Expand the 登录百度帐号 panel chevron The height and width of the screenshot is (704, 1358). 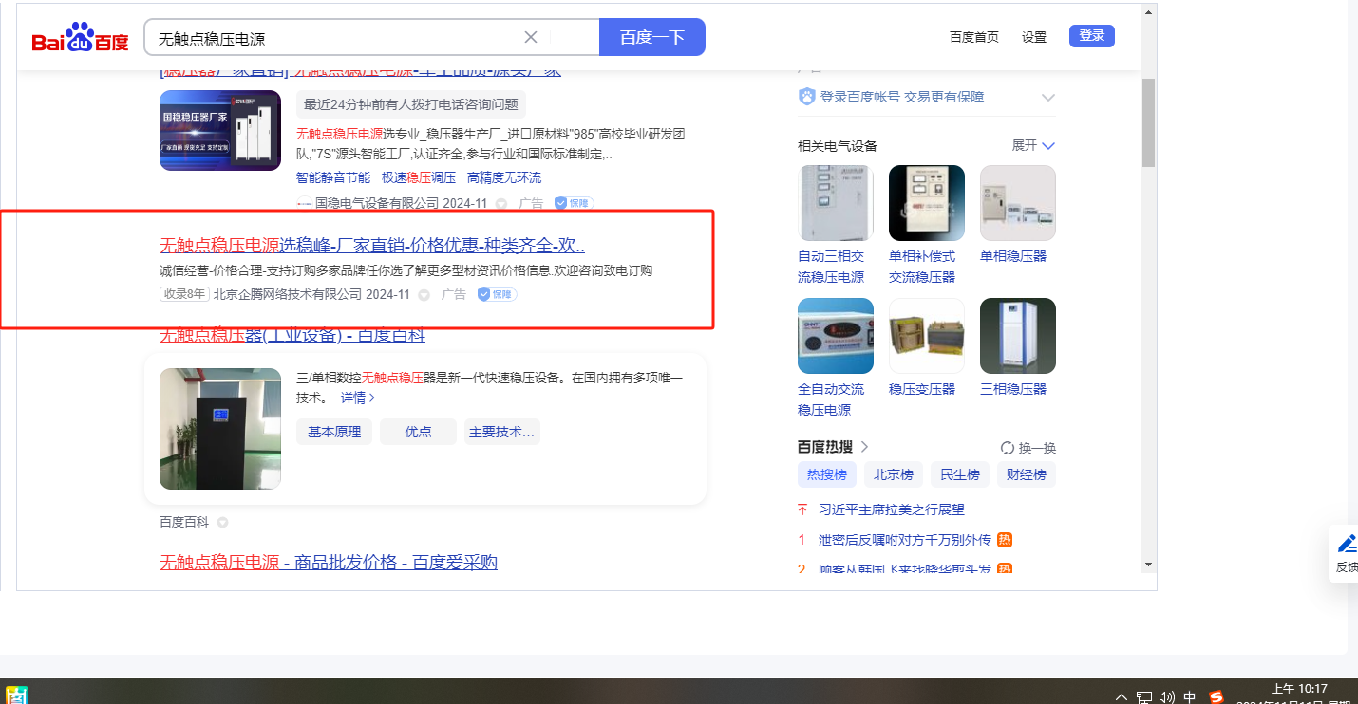point(1048,97)
